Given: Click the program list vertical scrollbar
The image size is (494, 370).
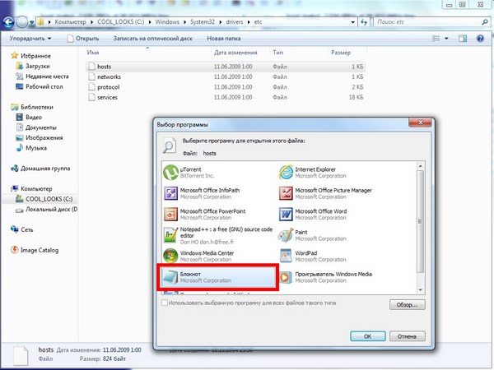Looking at the screenshot, I should pos(422,222).
